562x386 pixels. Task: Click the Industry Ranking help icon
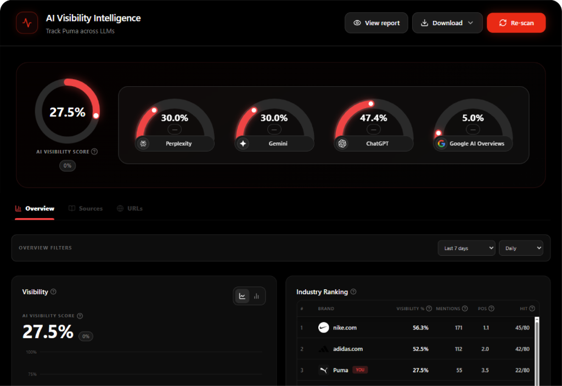point(353,292)
